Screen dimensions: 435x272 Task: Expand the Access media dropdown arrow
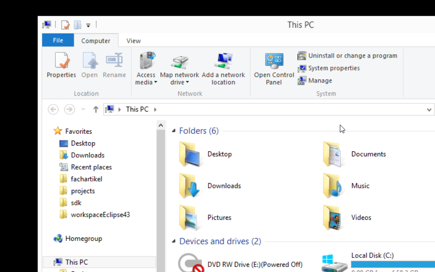tap(155, 83)
